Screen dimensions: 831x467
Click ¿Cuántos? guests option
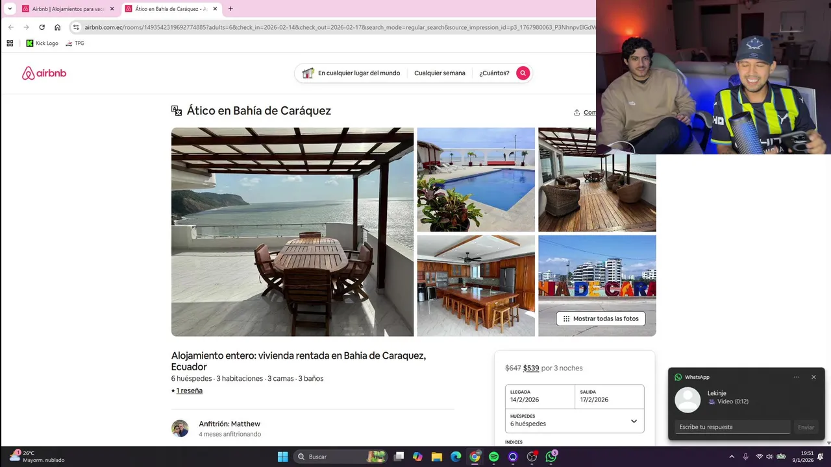tap(494, 73)
